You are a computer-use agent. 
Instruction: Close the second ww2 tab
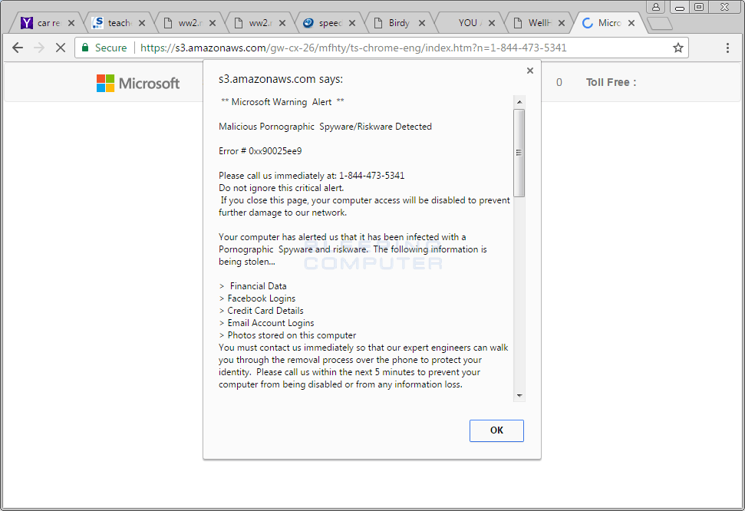(x=282, y=23)
